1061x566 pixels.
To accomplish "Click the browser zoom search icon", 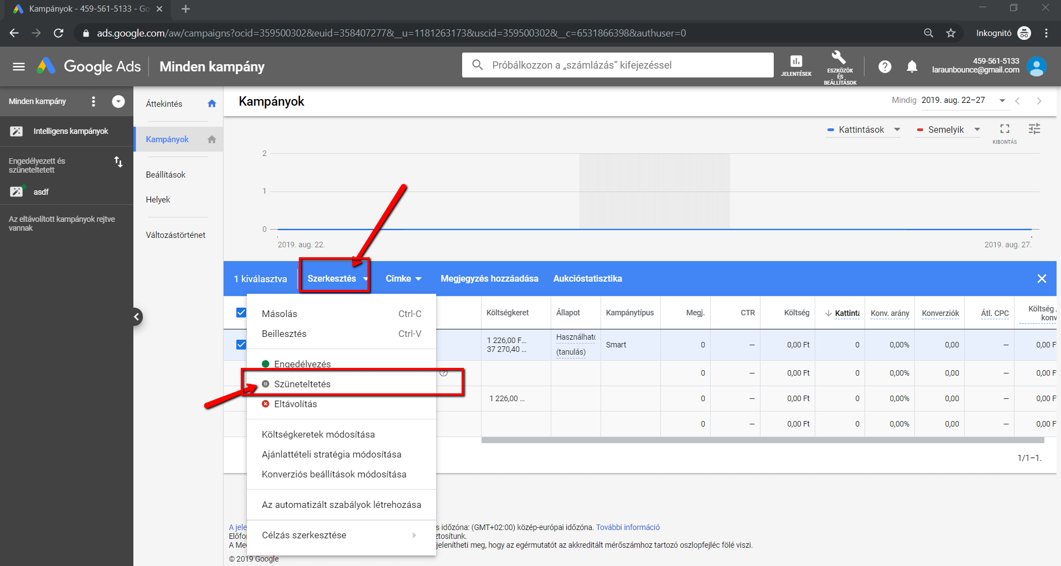I will 929,33.
